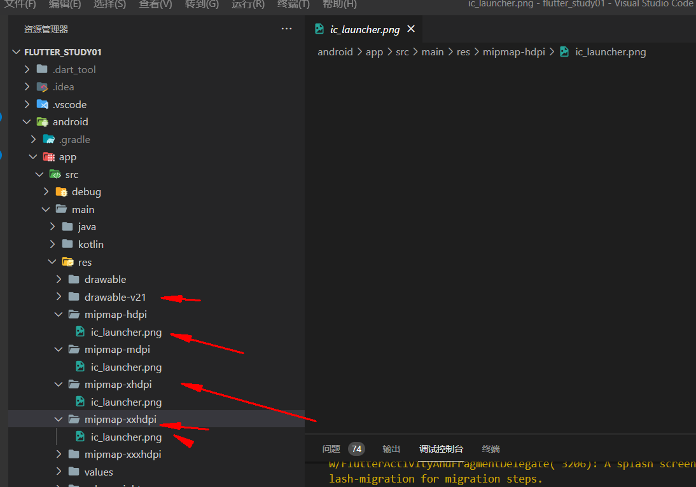Select the 调试控制台 panel tab
The image size is (696, 487).
pos(441,449)
